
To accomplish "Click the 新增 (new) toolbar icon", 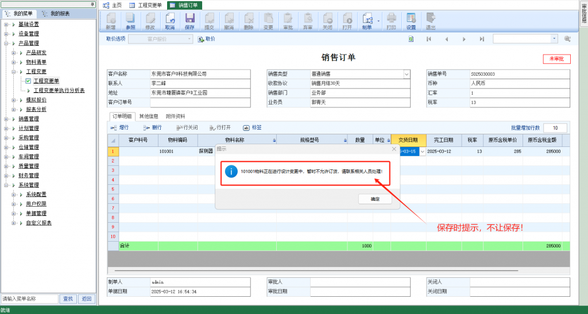I will pyautogui.click(x=111, y=21).
